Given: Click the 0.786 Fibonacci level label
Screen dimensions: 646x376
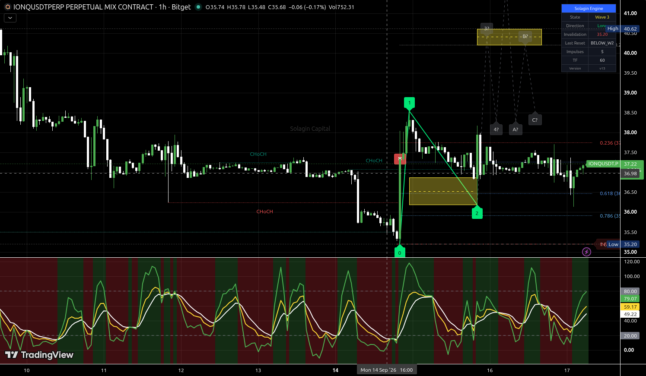Looking at the screenshot, I should [x=610, y=216].
